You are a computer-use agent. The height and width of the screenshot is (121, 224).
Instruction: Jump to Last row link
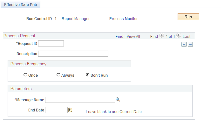coord(187,37)
